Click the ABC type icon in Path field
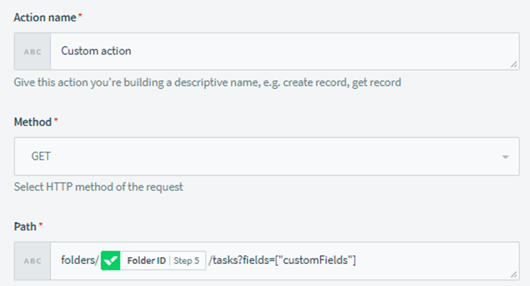530x286 pixels. tap(33, 261)
